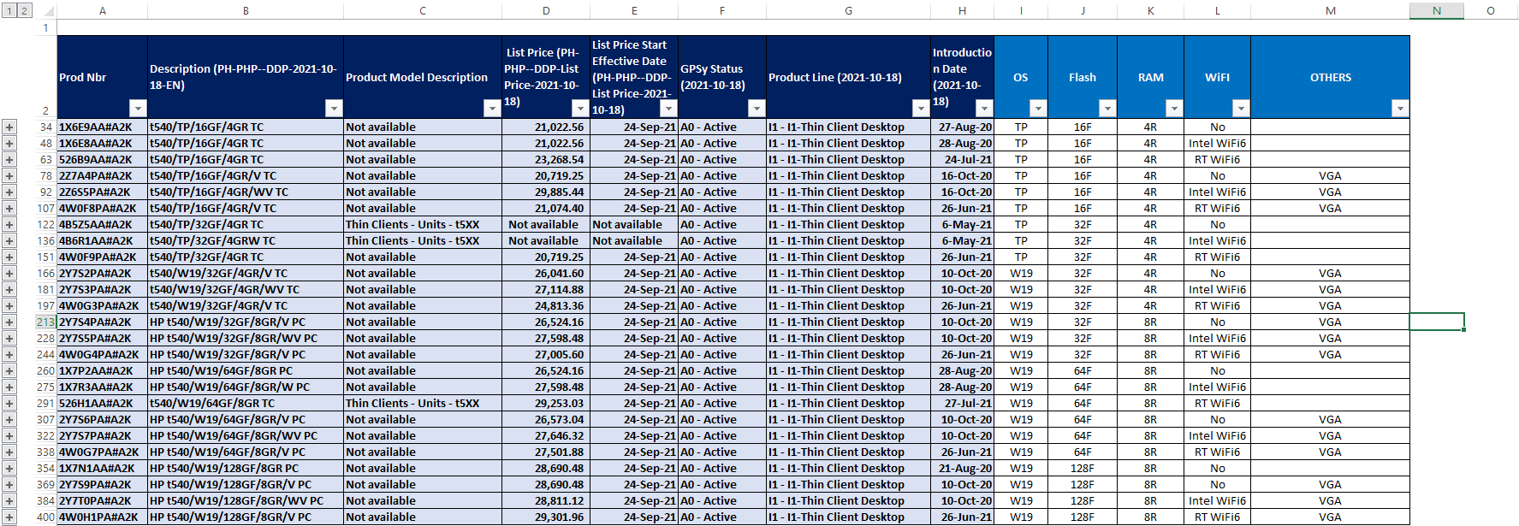Image resolution: width=1519 pixels, height=526 pixels.
Task: Expand the group at row 291
Action: pyautogui.click(x=9, y=404)
